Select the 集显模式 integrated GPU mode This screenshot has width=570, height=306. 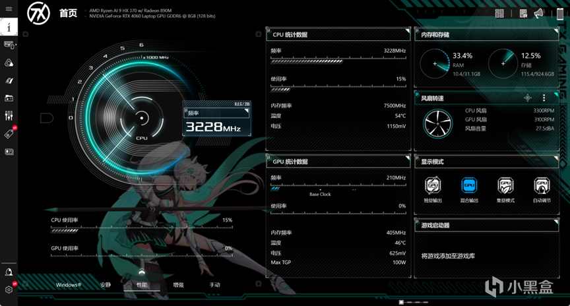[x=505, y=189]
